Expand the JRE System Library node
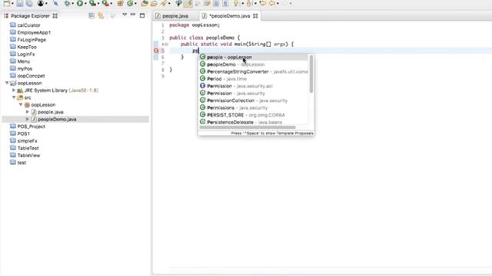Screen dimensions: 492x276 coord(14,90)
